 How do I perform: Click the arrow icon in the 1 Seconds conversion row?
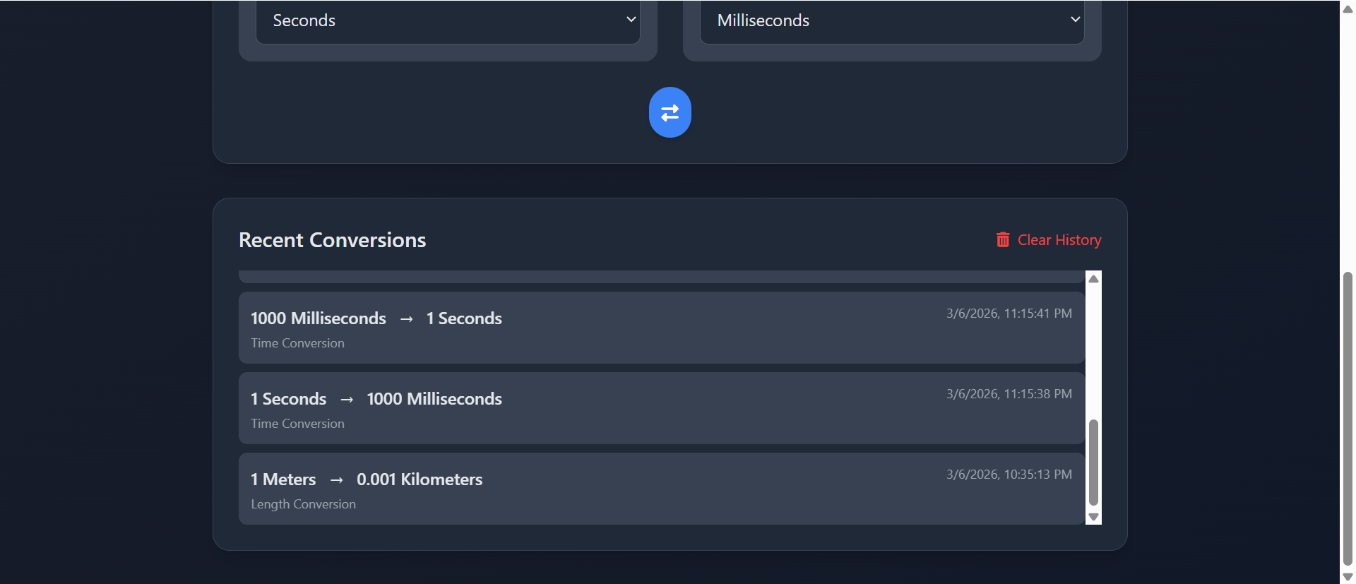(x=347, y=399)
